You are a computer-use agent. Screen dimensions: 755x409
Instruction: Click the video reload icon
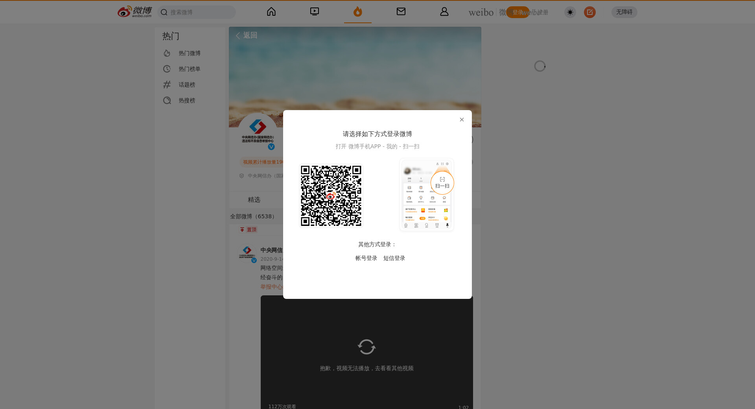[366, 347]
